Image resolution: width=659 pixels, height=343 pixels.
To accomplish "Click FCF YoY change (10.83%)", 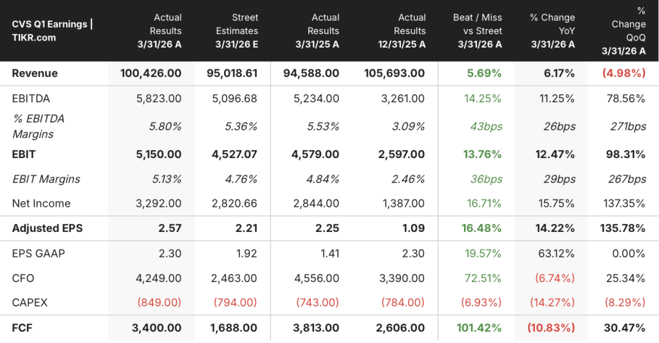I will click(552, 328).
